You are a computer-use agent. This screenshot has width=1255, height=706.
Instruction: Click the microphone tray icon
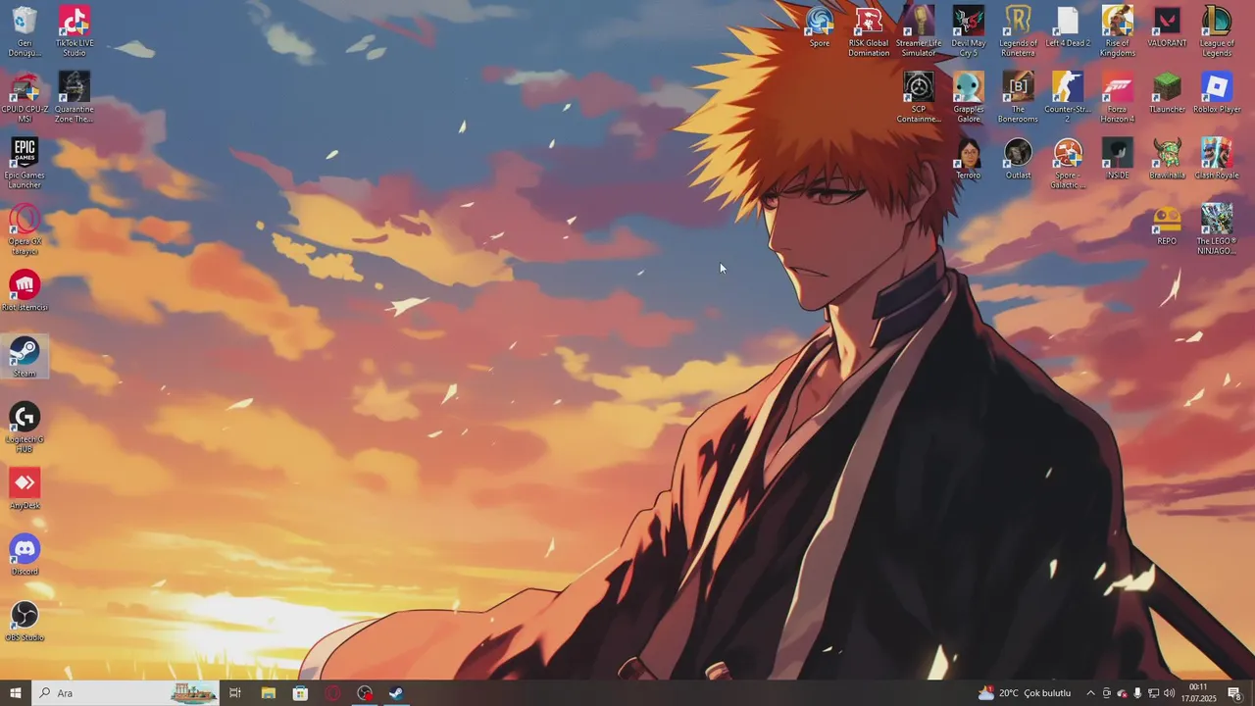(1137, 693)
